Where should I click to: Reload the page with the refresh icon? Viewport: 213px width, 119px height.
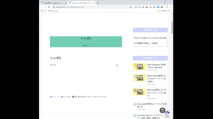coord(49,7)
